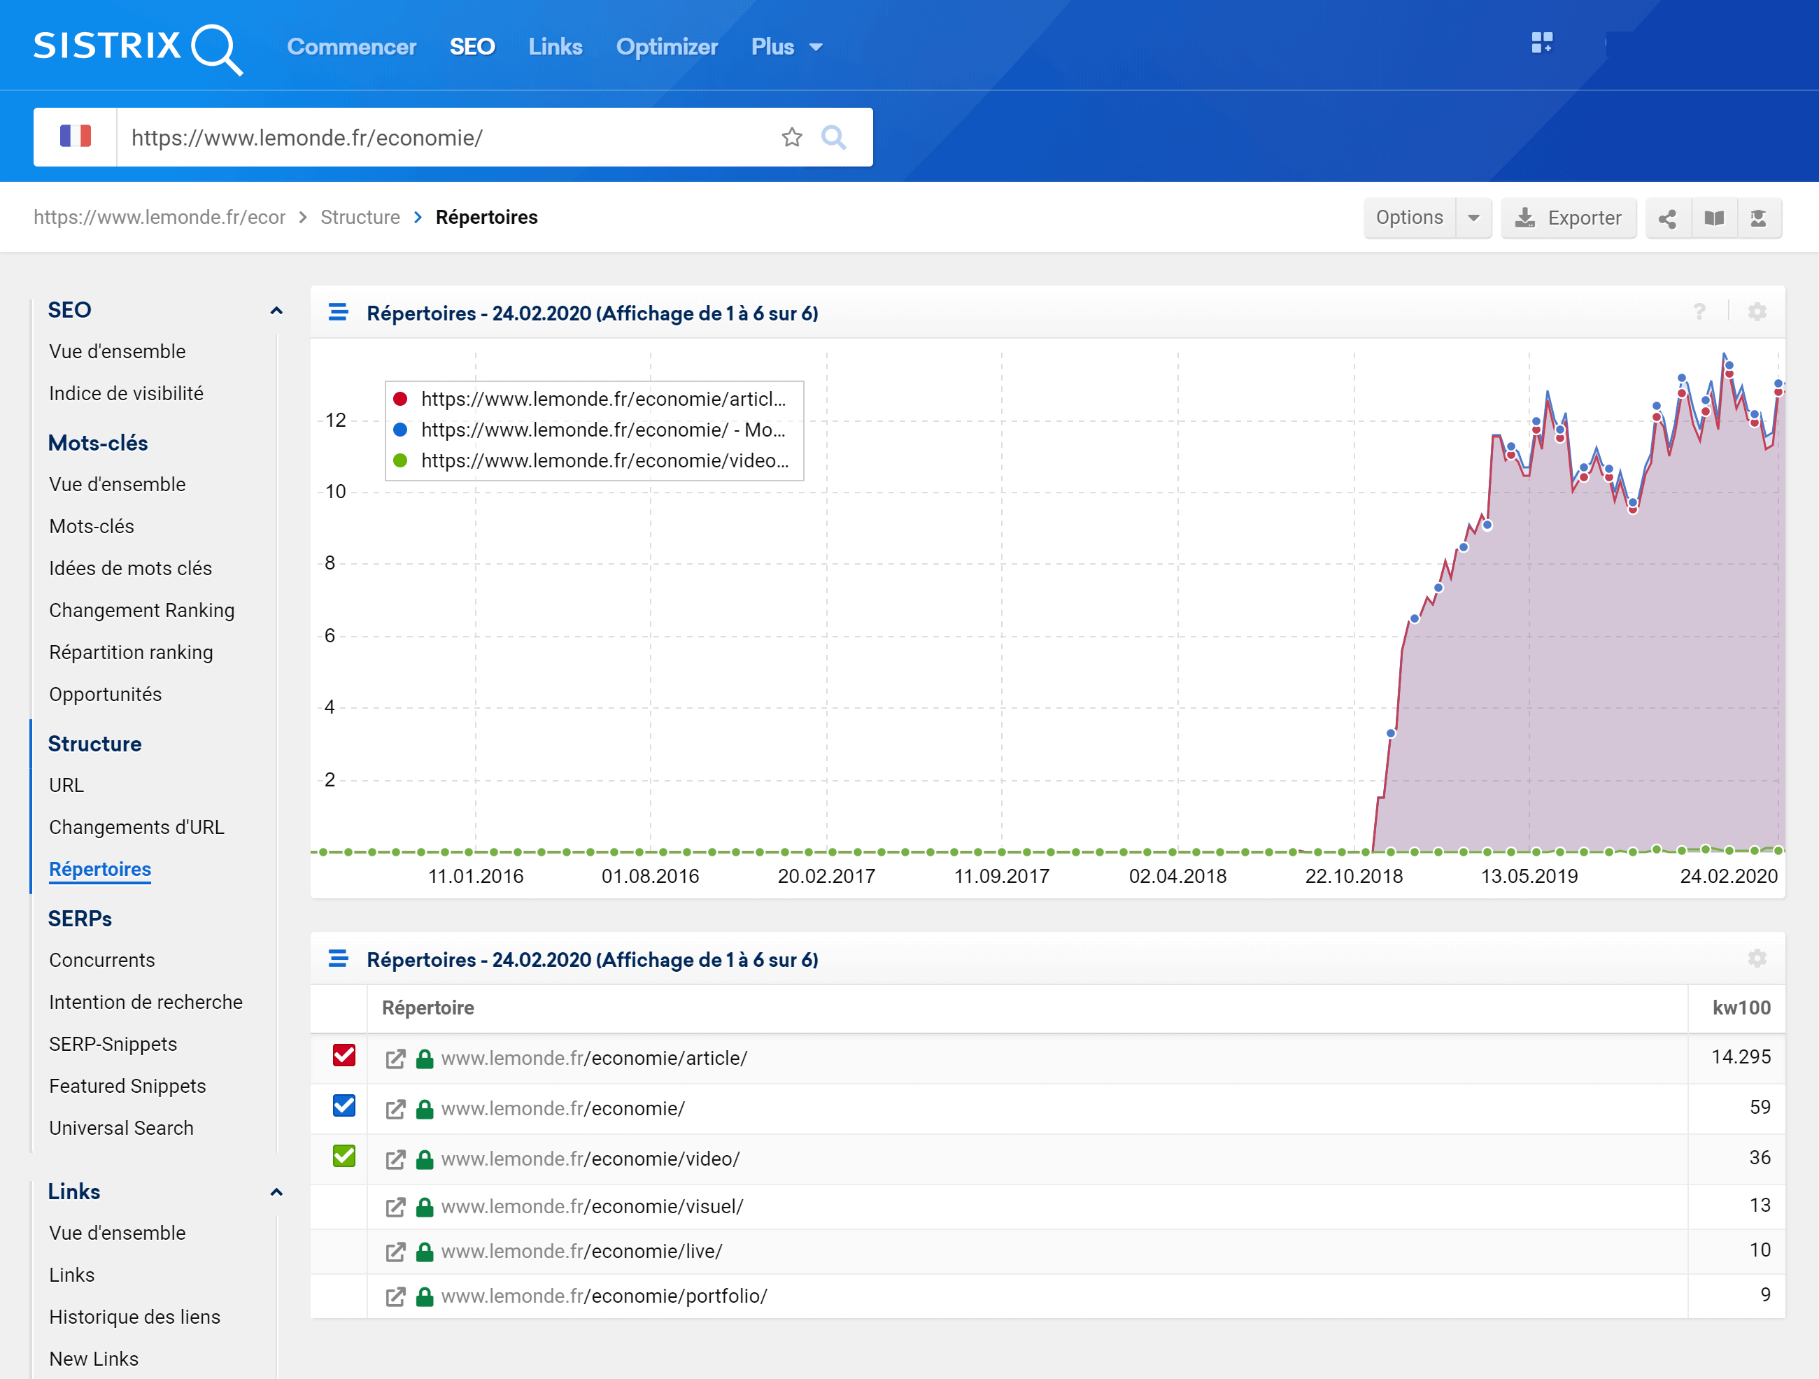This screenshot has height=1379, width=1819.
Task: Click the download icon on Exporter
Action: [x=1524, y=218]
